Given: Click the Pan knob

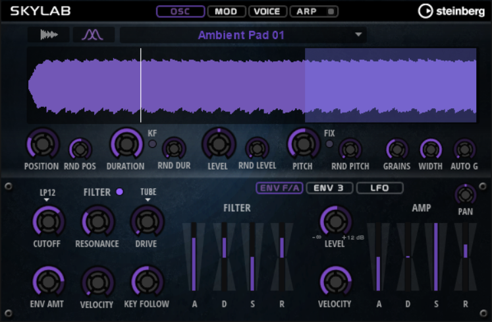Looking at the screenshot, I should click(465, 194).
